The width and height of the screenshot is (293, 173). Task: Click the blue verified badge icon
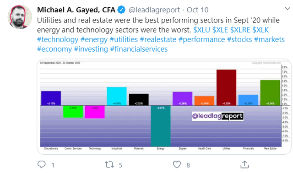(121, 10)
